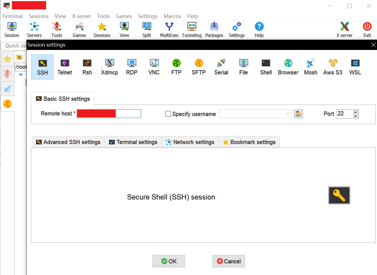The image size is (377, 275).
Task: Select the Serial connection icon
Action: click(221, 67)
